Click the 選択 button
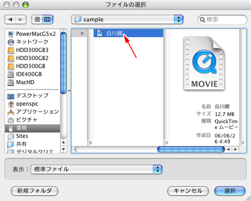This screenshot has height=201, width=251. [x=230, y=191]
